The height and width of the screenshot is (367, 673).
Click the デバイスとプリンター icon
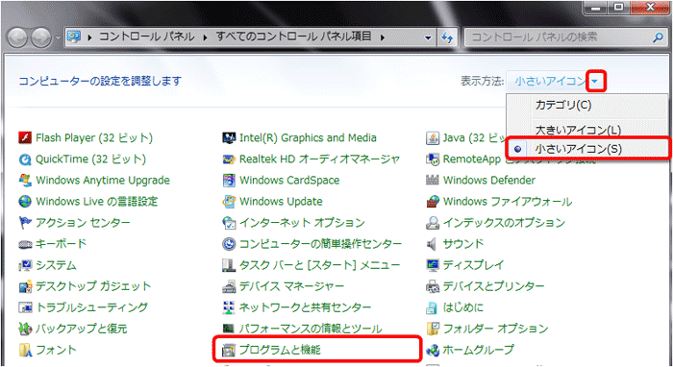433,286
